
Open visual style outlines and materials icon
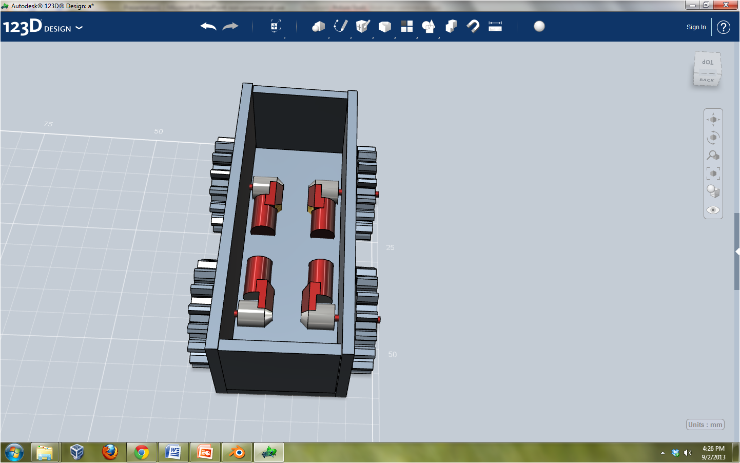click(713, 191)
